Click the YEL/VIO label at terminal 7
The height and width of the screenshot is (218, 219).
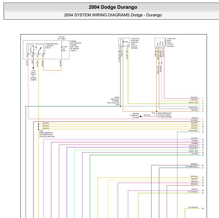point(195,118)
